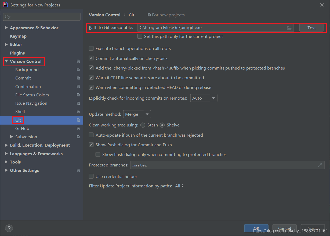Enable Set this path only for current project
The height and width of the screenshot is (236, 330).
(x=140, y=36)
